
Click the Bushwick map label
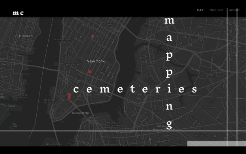[x=201, y=135]
